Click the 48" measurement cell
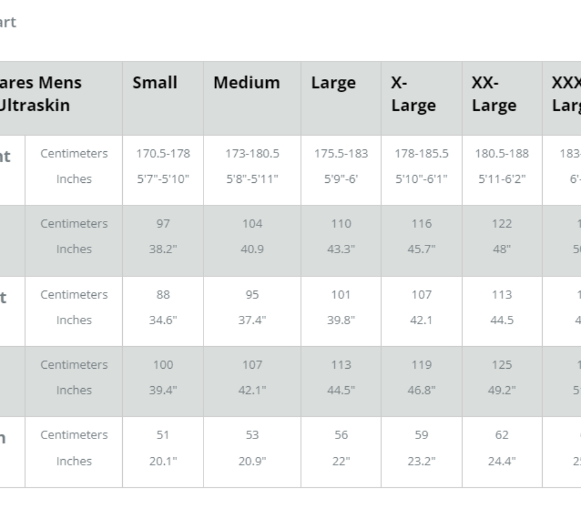This screenshot has width=581, height=509. click(x=502, y=249)
